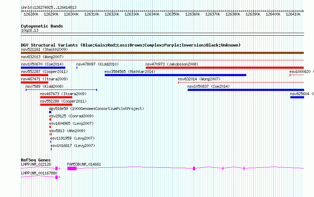Click FAM53B exon near 126360k

[x=194, y=168]
